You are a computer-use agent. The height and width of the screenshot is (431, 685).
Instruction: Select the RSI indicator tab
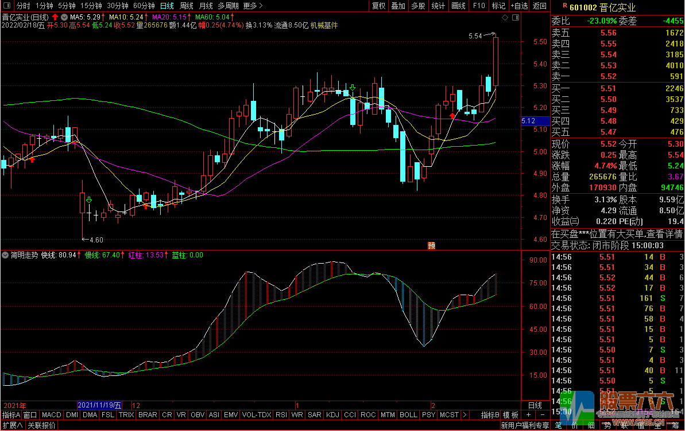coord(281,415)
